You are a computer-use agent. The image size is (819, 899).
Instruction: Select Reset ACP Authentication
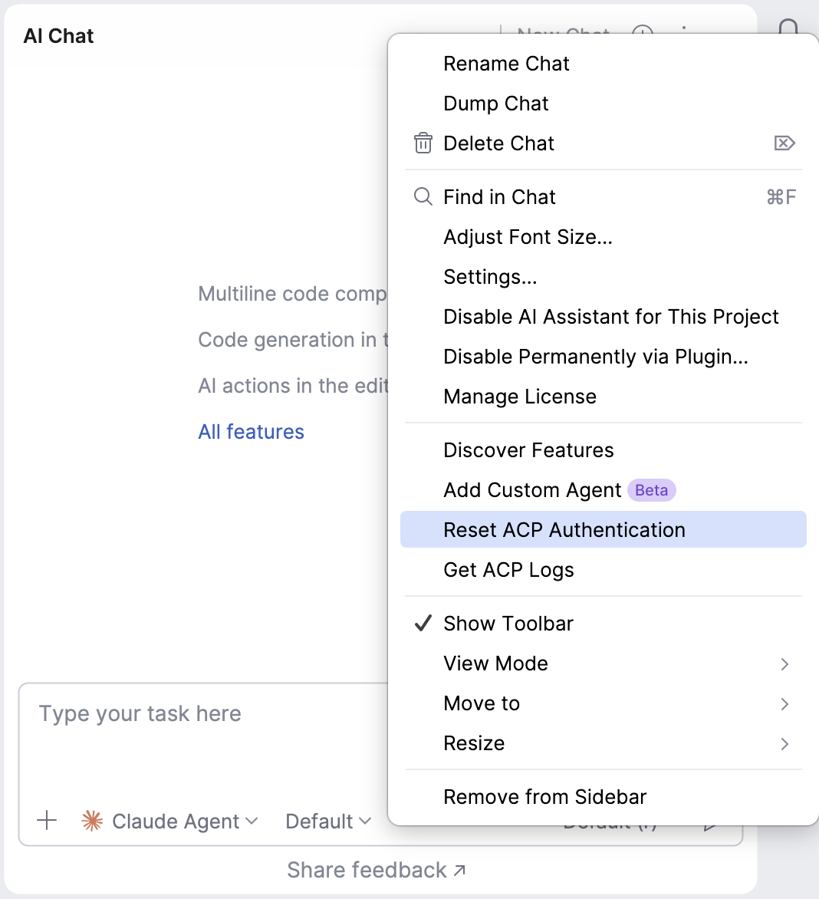[564, 529]
